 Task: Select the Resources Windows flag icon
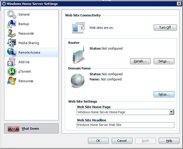pos(11,81)
